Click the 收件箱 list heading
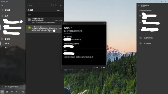This screenshot has width=168, height=94. 30,10
